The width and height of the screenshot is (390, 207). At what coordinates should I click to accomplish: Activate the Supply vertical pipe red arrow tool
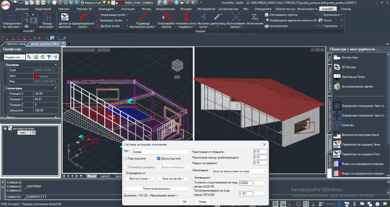click(x=142, y=21)
